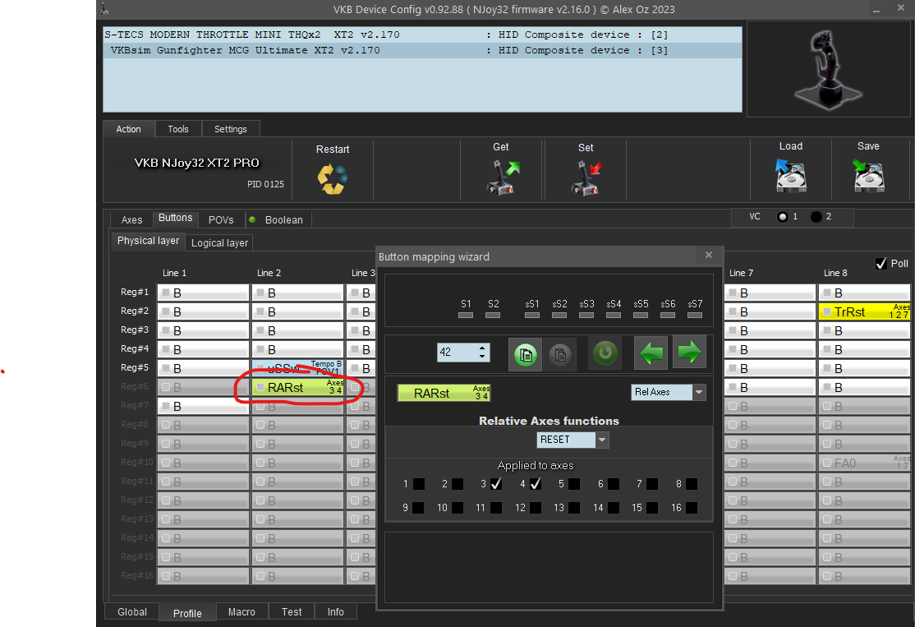The width and height of the screenshot is (915, 627).
Task: Click the green circular reset icon in wizard
Action: click(x=605, y=353)
